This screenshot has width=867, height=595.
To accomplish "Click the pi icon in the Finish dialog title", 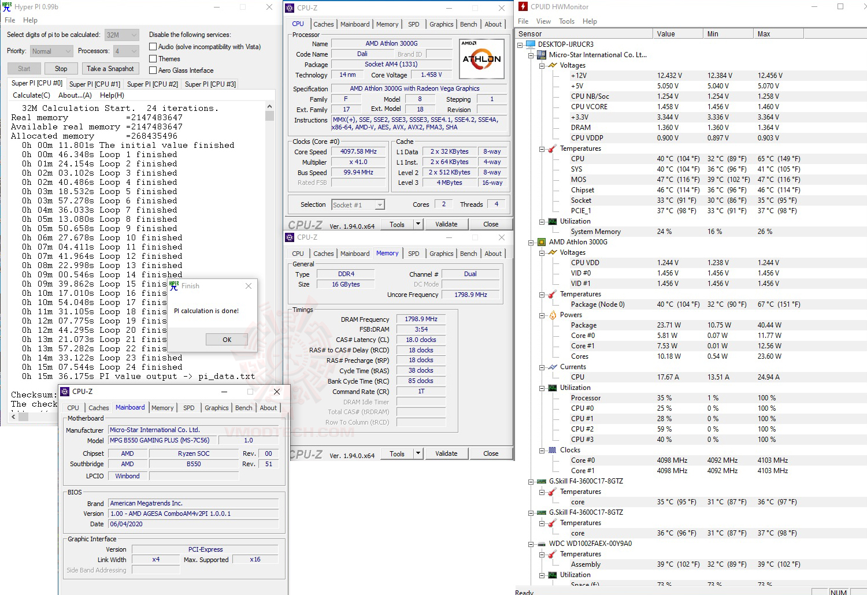I will pyautogui.click(x=174, y=286).
